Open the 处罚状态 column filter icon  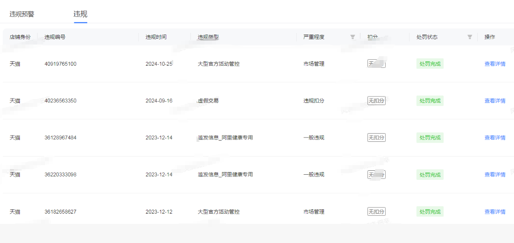click(470, 37)
